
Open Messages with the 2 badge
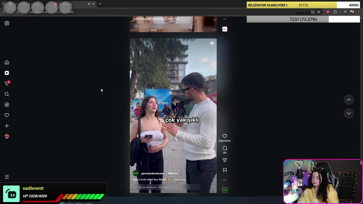(7, 83)
